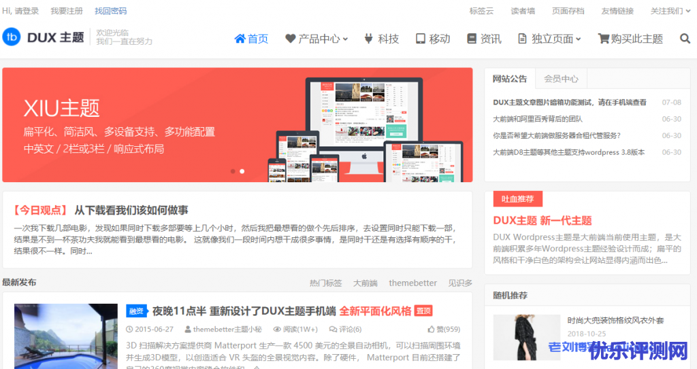Open 友情链接 link in top bar

pos(617,11)
